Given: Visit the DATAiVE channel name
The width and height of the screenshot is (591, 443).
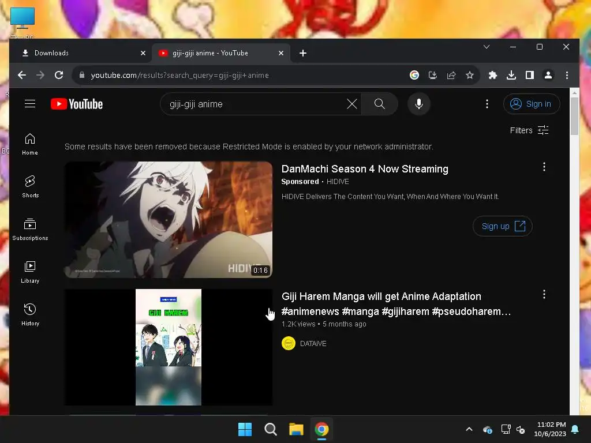Looking at the screenshot, I should (x=313, y=344).
